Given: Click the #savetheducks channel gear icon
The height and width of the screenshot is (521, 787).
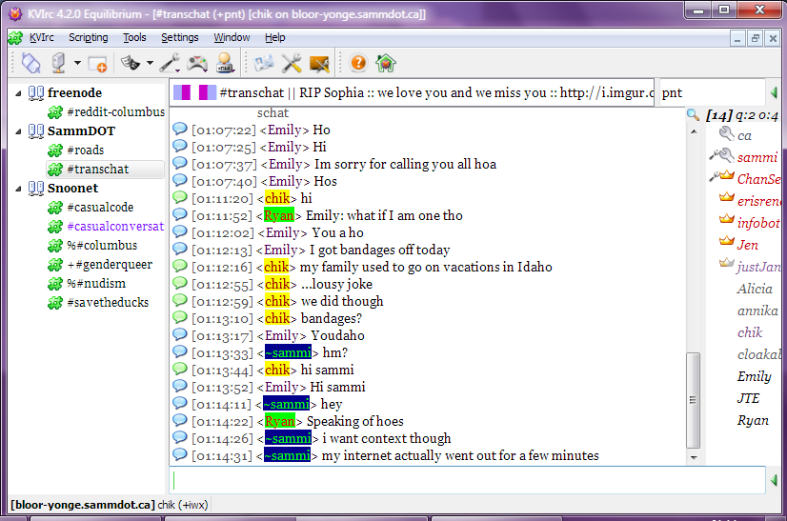Looking at the screenshot, I should tap(54, 303).
